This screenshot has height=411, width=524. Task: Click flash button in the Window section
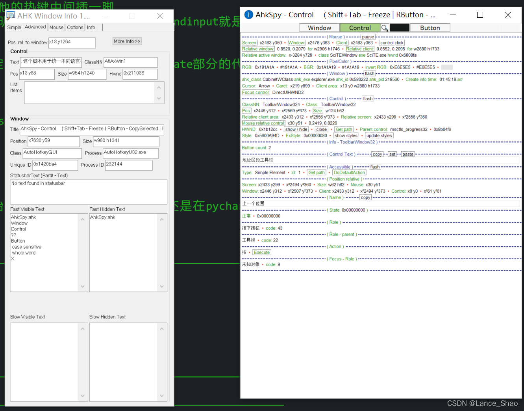[x=370, y=73]
